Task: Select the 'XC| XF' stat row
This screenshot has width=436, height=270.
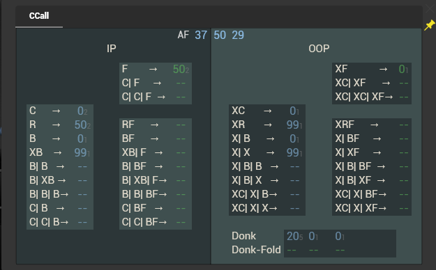Action: point(372,83)
